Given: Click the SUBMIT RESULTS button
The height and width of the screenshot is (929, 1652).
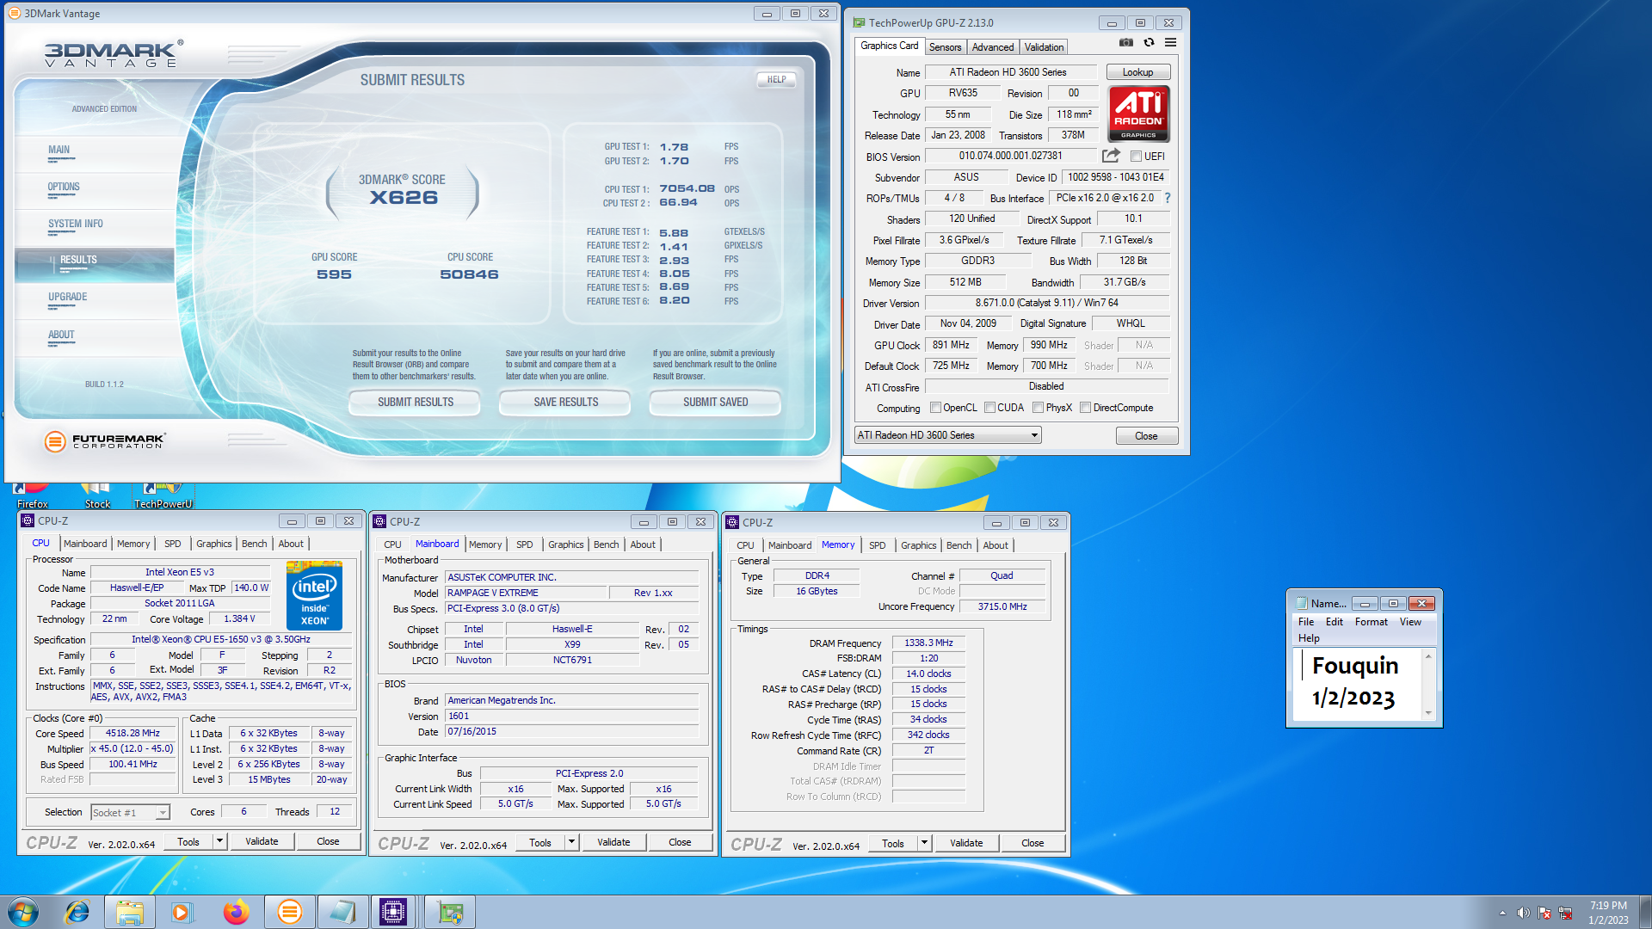Looking at the screenshot, I should pos(415,402).
